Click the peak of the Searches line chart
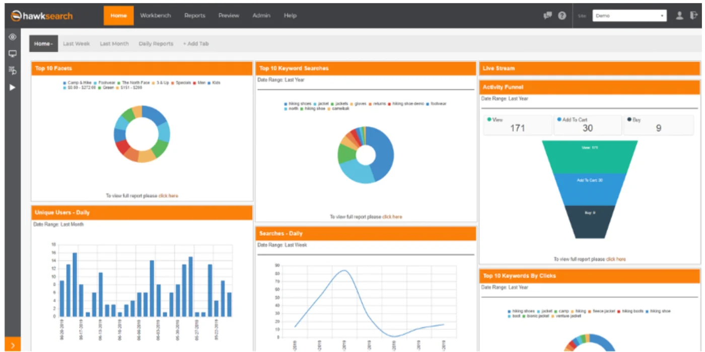The width and height of the screenshot is (705, 352). point(344,271)
